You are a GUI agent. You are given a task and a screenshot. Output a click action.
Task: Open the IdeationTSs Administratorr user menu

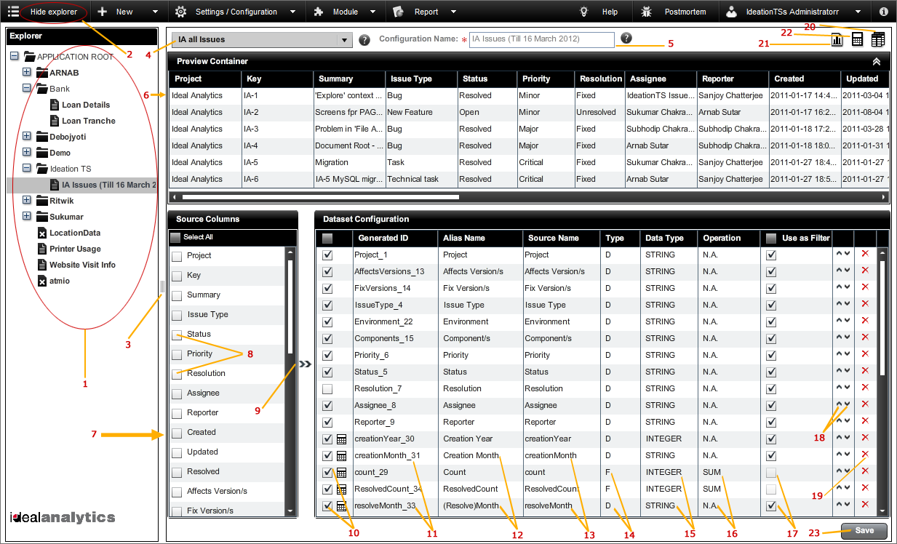pos(794,12)
